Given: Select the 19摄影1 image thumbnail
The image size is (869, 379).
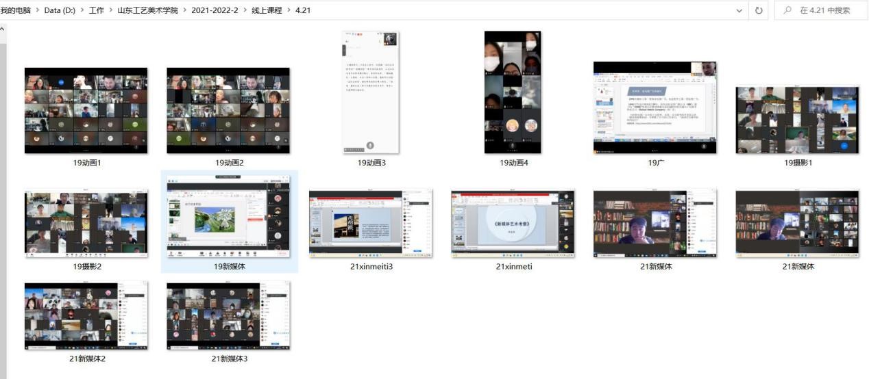Looking at the screenshot, I should pyautogui.click(x=797, y=120).
